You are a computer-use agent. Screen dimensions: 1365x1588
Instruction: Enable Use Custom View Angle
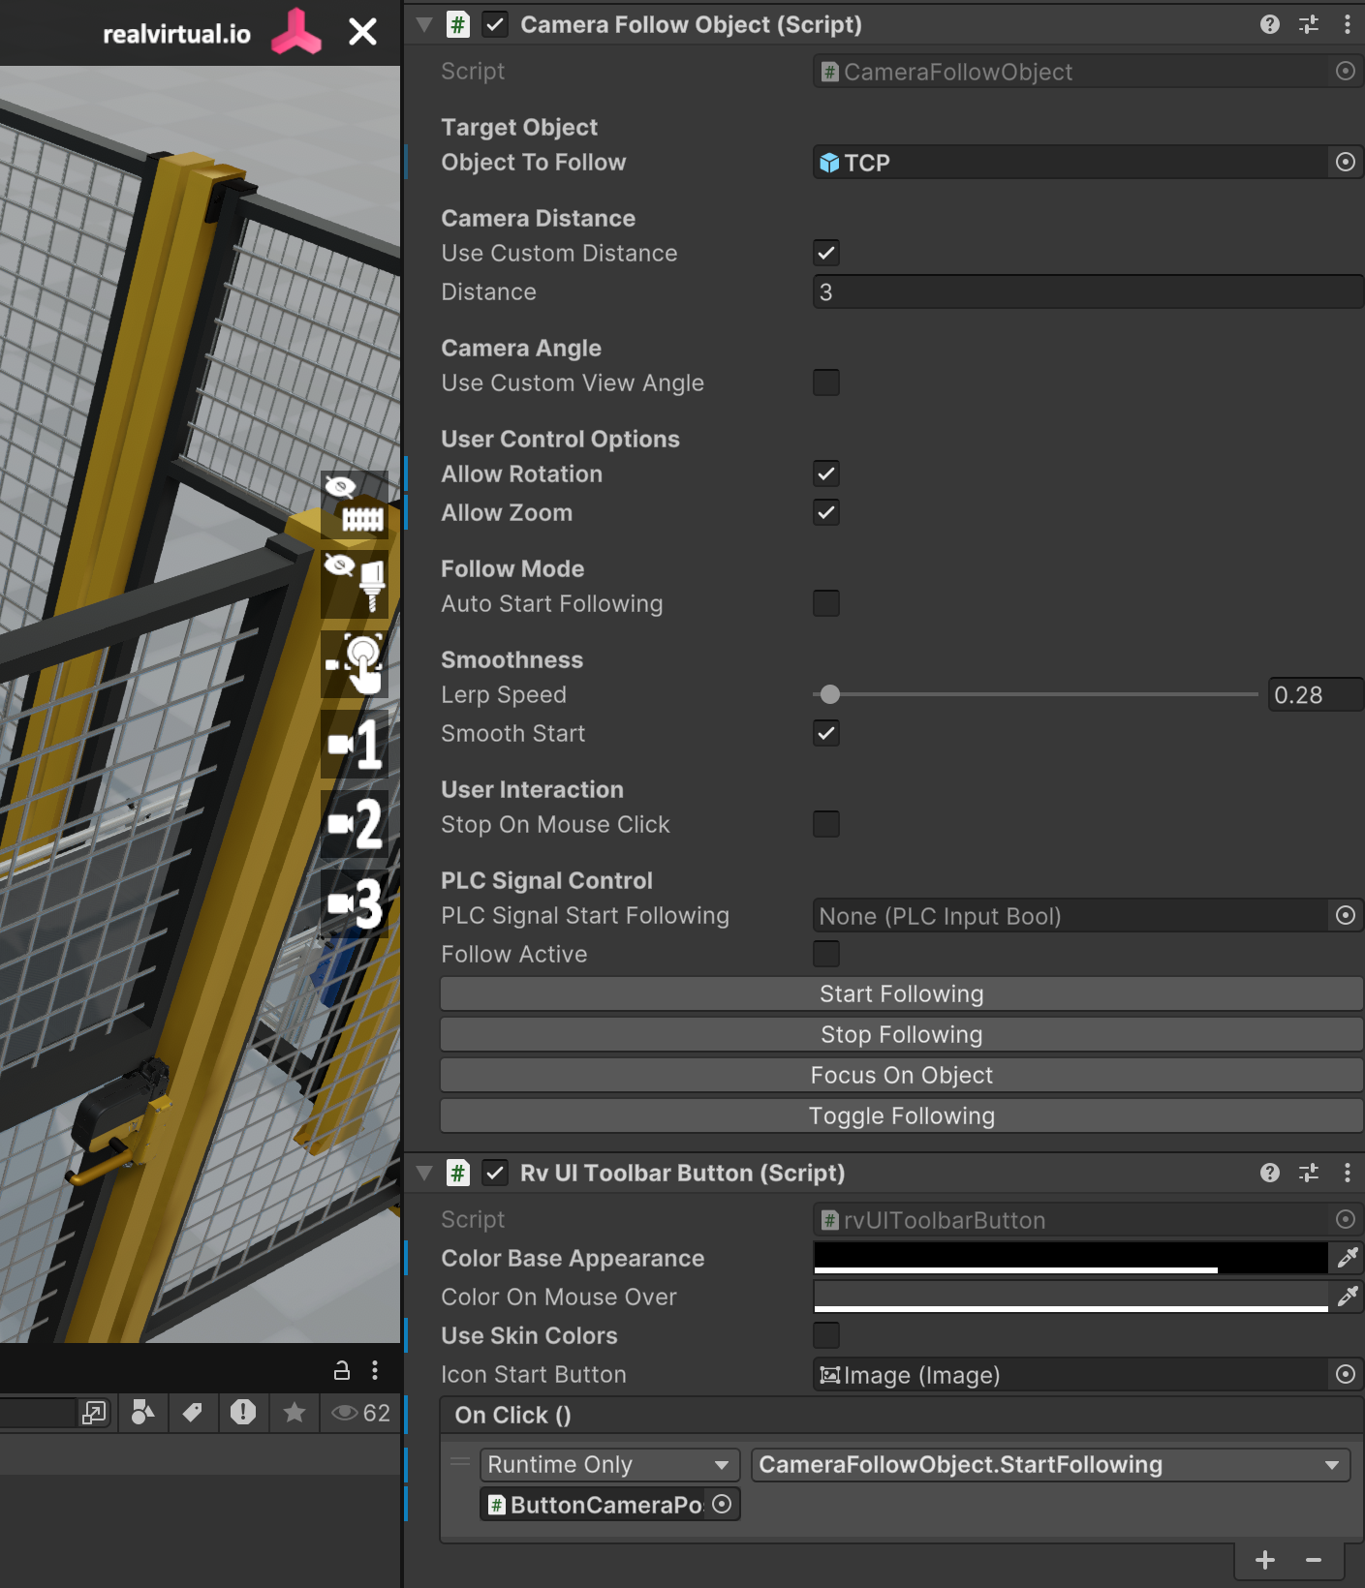tap(826, 382)
